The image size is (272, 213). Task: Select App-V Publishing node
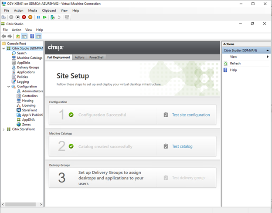(32, 115)
